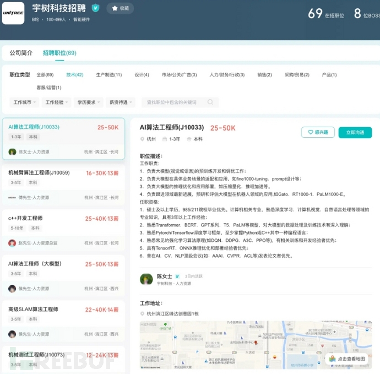The height and width of the screenshot is (374, 380).
Task: Click the work location map thumbnail
Action: click(256, 345)
